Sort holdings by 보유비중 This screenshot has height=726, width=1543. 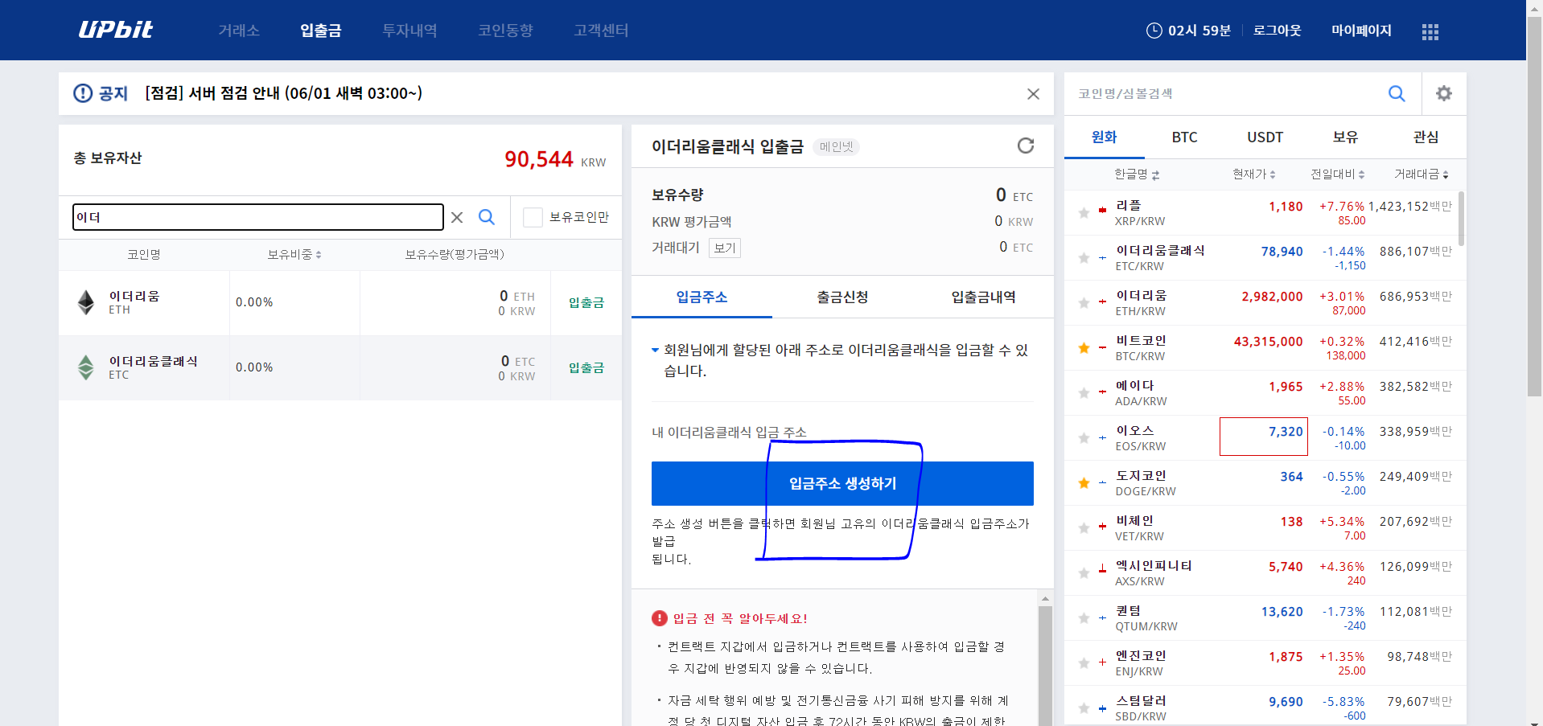tap(294, 254)
